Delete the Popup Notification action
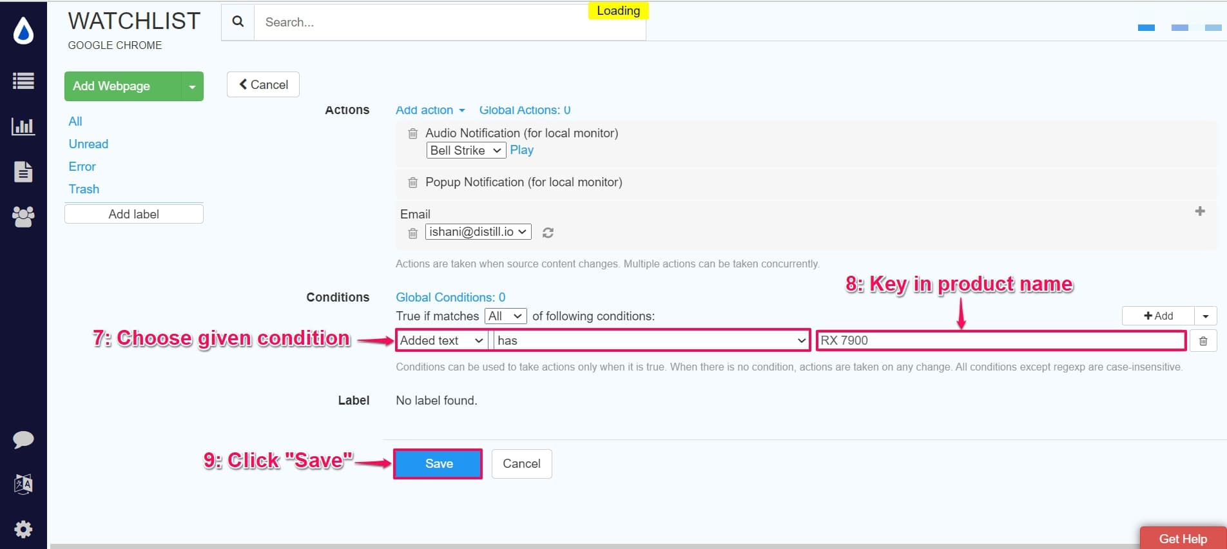Image resolution: width=1227 pixels, height=549 pixels. [x=412, y=182]
